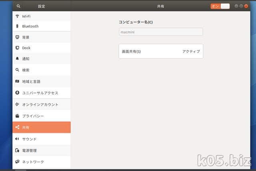Maximize the settings window
The image size is (256, 171).
(x=241, y=6)
